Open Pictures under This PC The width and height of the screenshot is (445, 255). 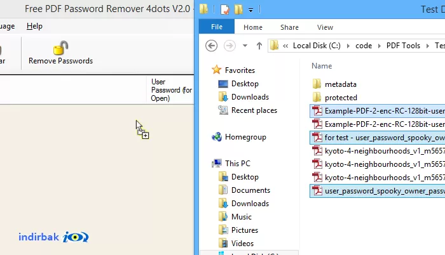coord(245,230)
